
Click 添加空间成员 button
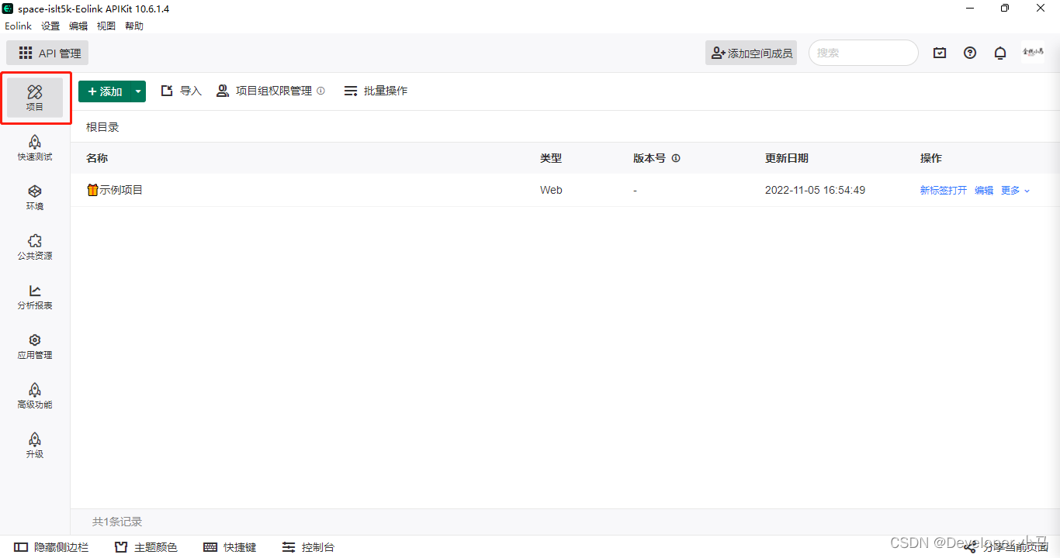click(x=751, y=53)
